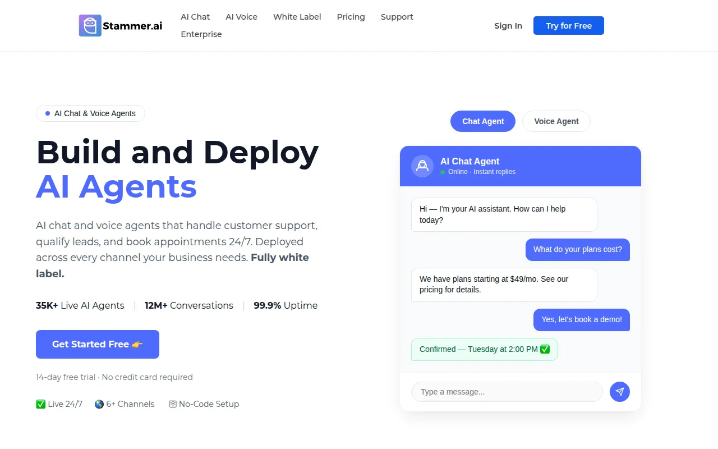The height and width of the screenshot is (449, 718).
Task: Click the Try for Free button
Action: pos(569,26)
